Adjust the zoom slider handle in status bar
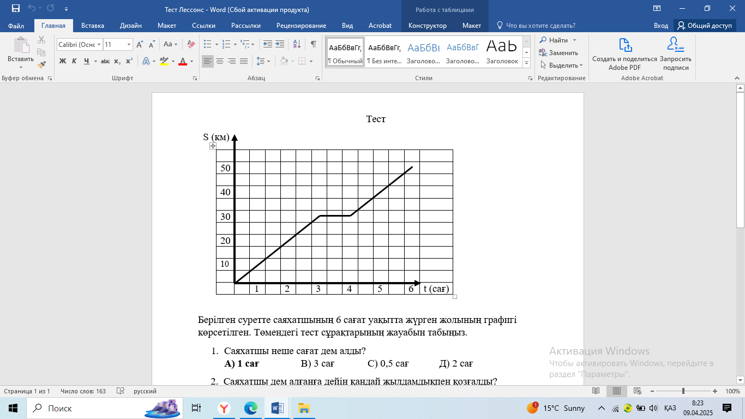This screenshot has width=745, height=419. 683,391
